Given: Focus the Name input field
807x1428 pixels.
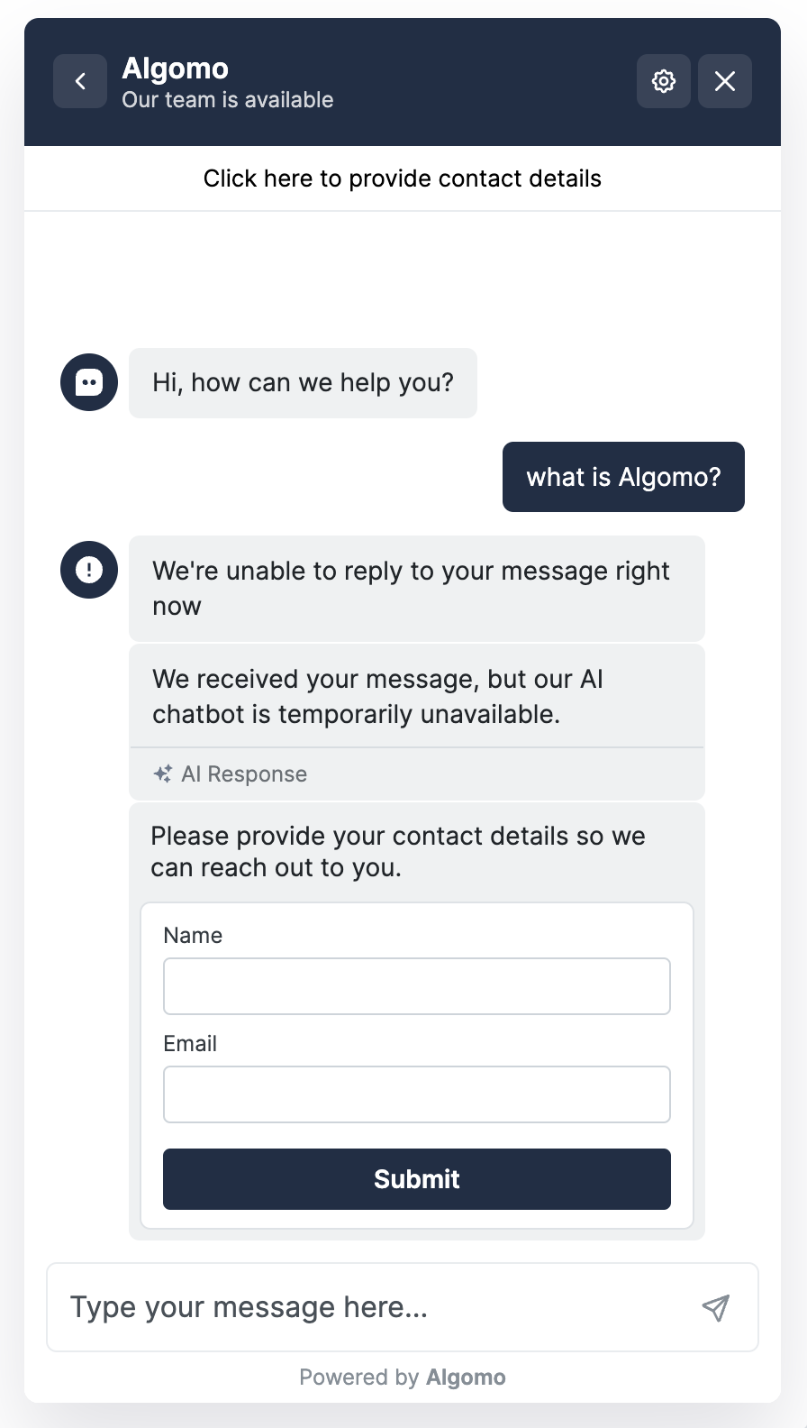Looking at the screenshot, I should click(416, 986).
